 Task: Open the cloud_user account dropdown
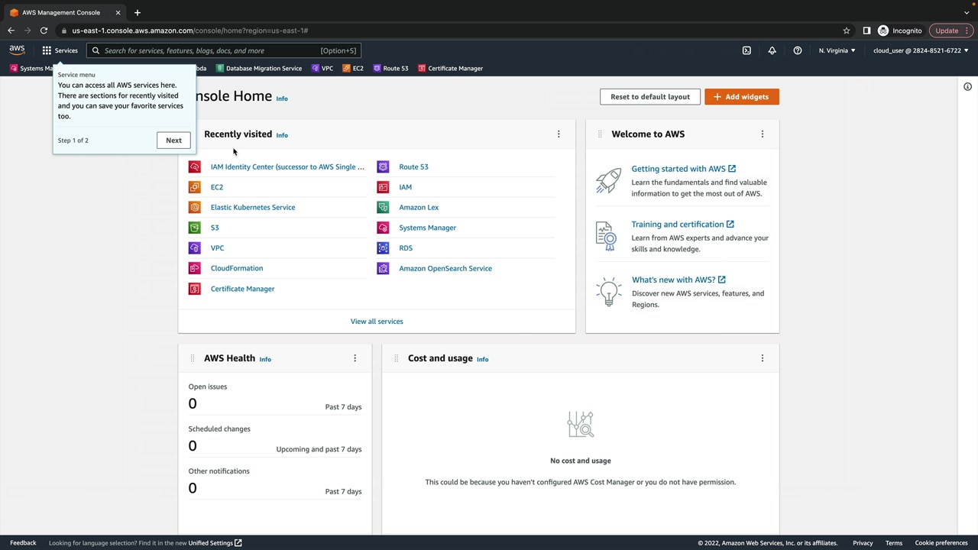click(921, 50)
